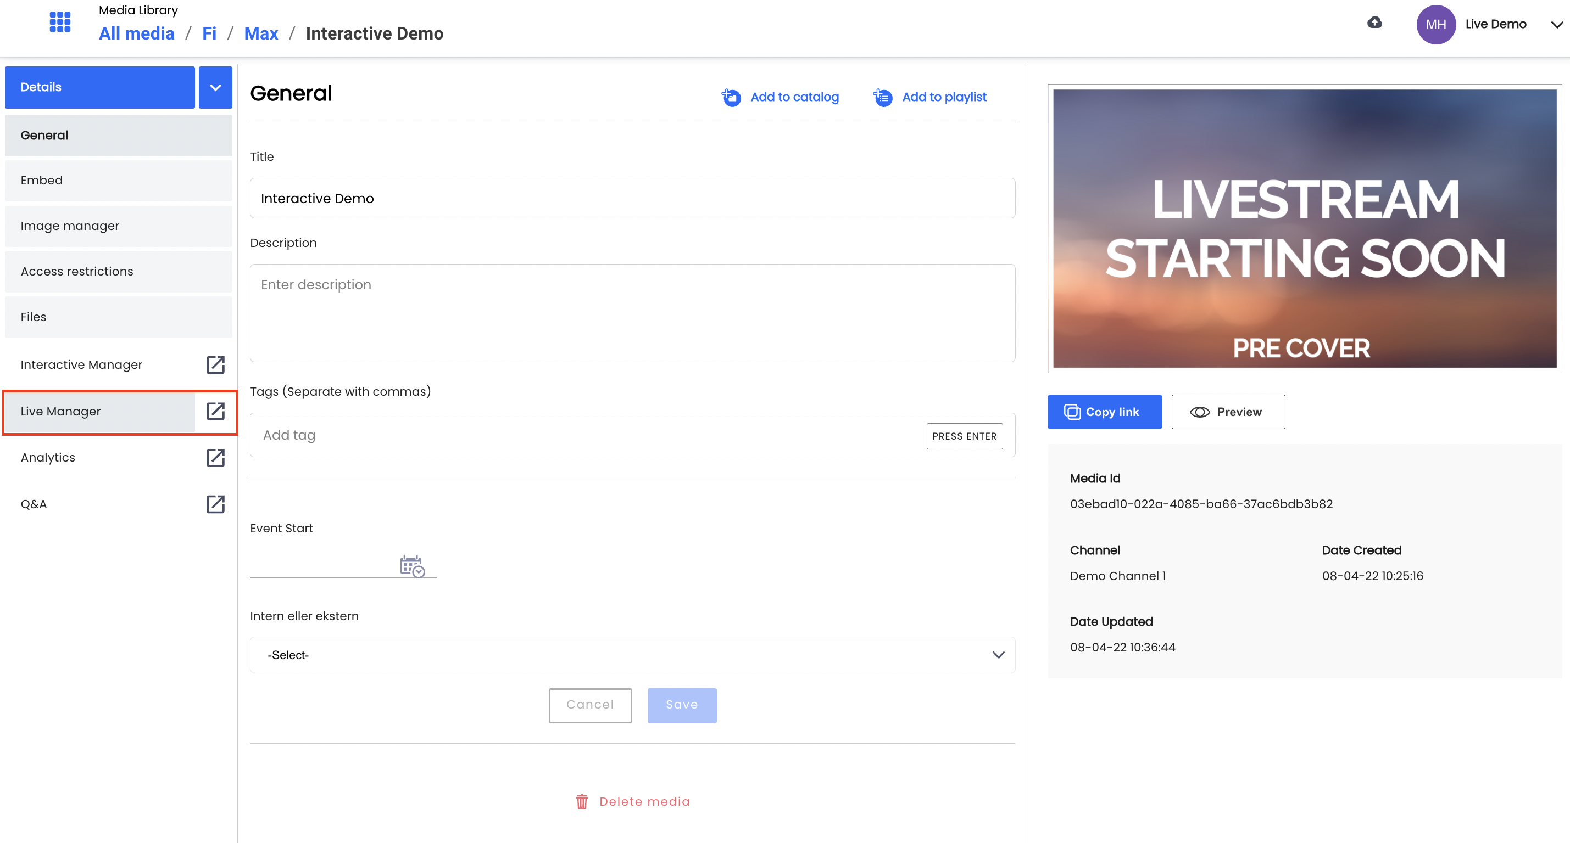Click the Add to catalog link

coord(794,97)
